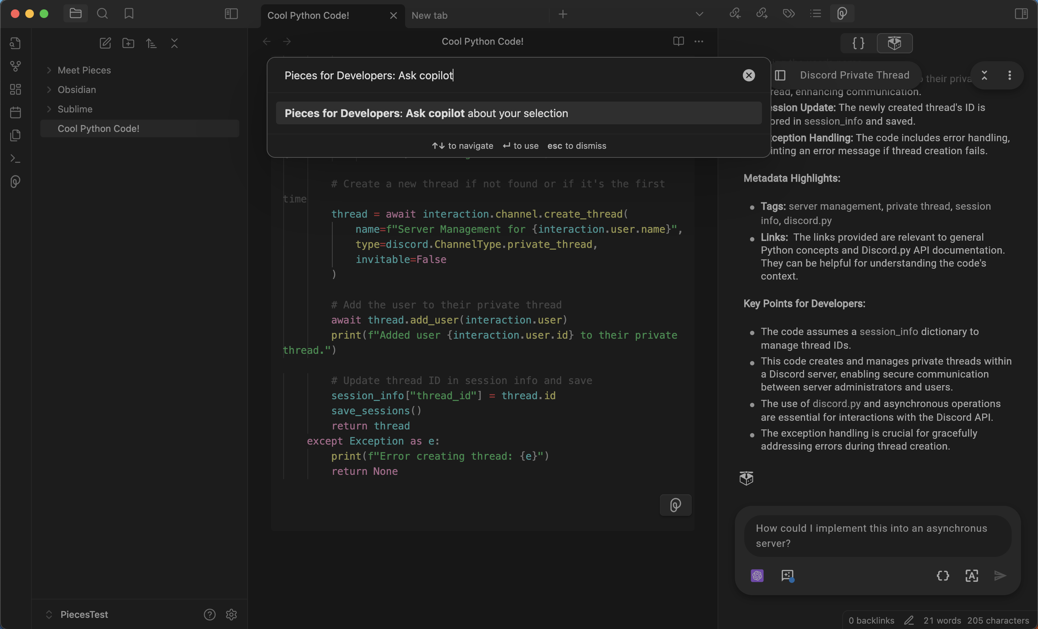Navigate forward with the right arrow
The image size is (1038, 629).
287,41
